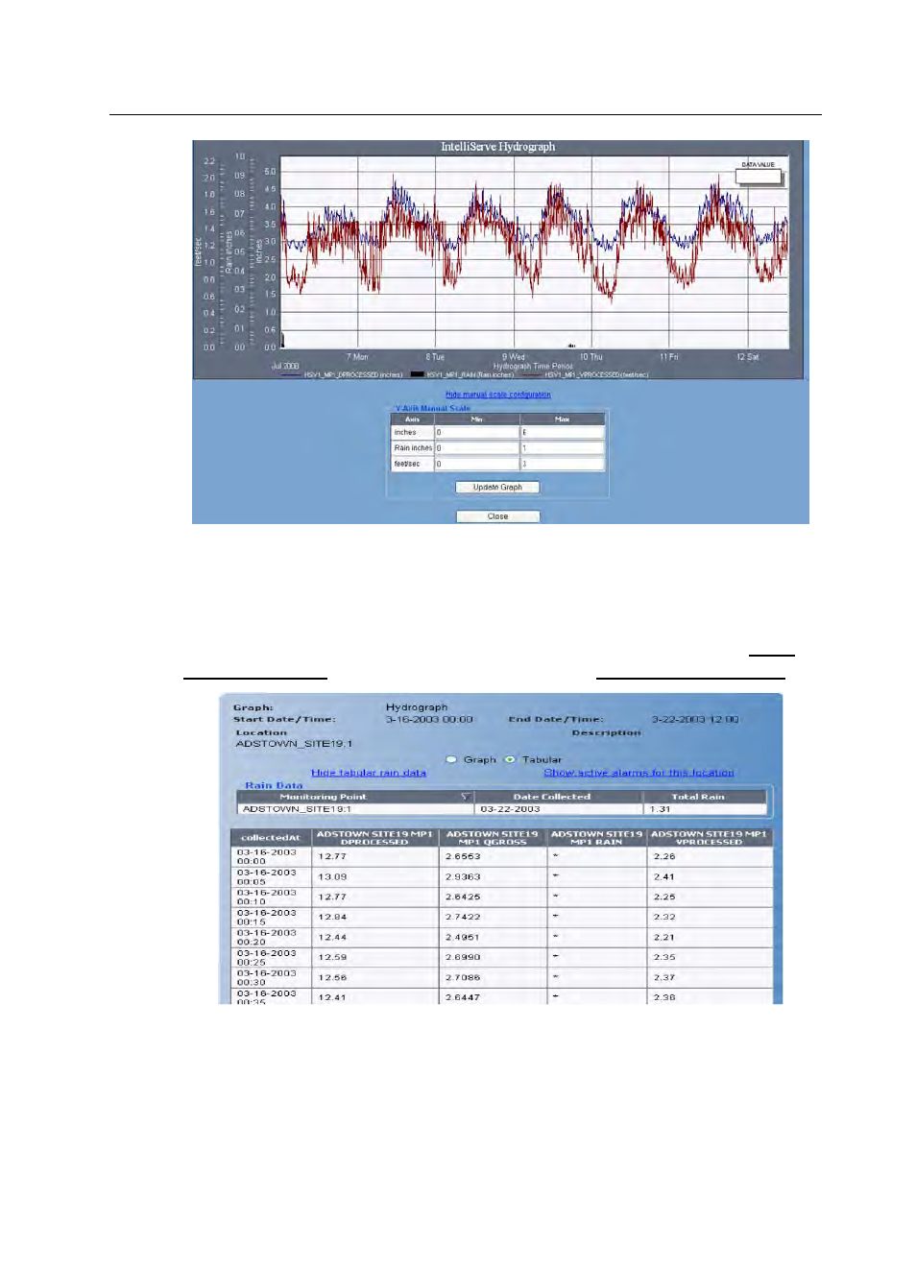Viewport: 916px width, 1268px height.
Task: Click VPROCESSED value 2.35
Action: tap(664, 958)
